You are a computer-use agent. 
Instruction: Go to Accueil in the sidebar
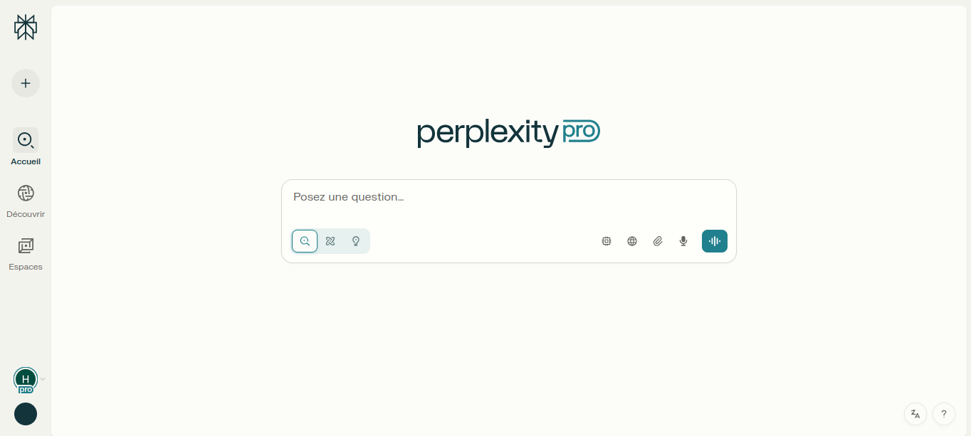click(x=26, y=140)
